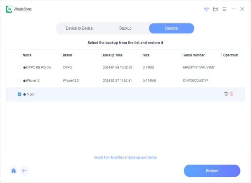Click the 5.174MB size cell
The image size is (251, 183).
point(149,81)
